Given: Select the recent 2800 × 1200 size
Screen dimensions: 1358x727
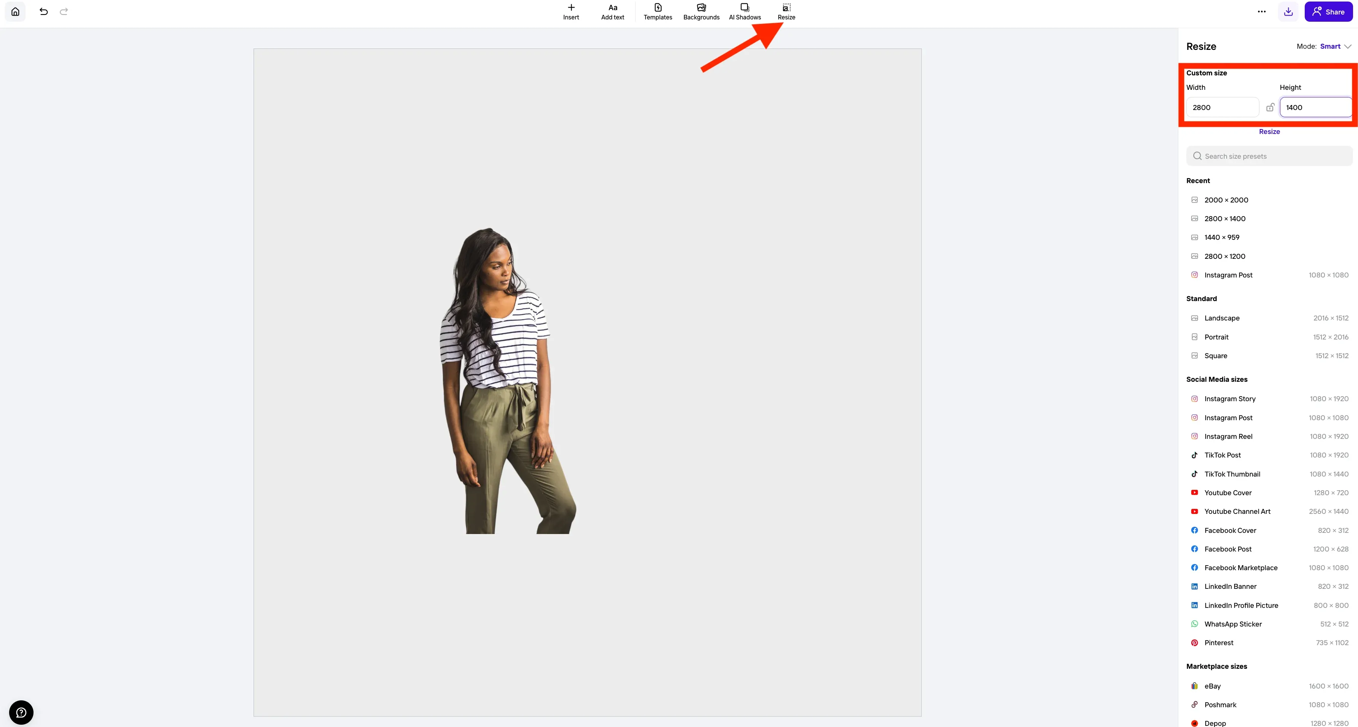Looking at the screenshot, I should [x=1269, y=256].
